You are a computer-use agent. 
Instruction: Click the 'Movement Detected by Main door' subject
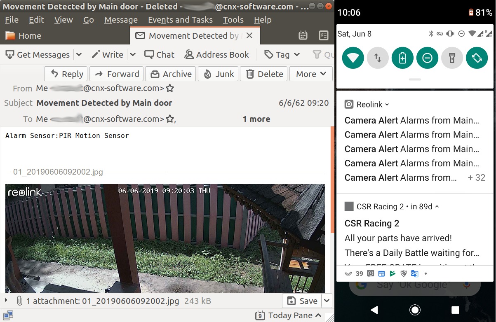[104, 103]
